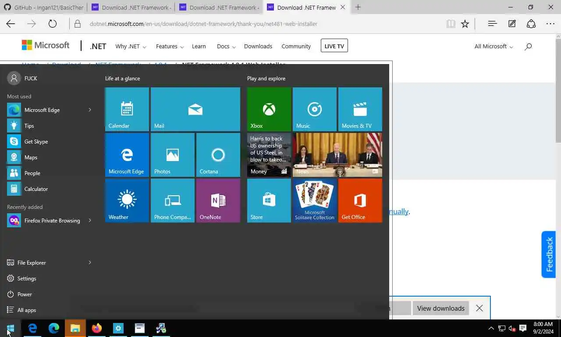The height and width of the screenshot is (337, 561).
Task: Open File Explorer from taskbar
Action: [x=75, y=328]
